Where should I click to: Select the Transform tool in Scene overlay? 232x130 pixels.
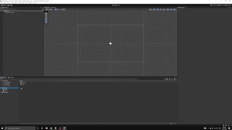point(46,23)
